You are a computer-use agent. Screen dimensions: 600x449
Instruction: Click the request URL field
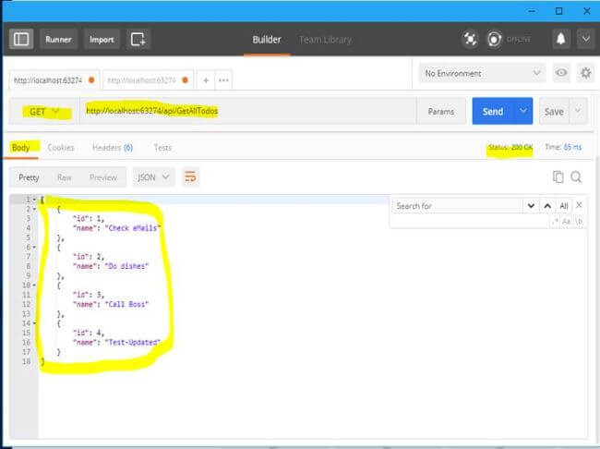tap(247, 111)
